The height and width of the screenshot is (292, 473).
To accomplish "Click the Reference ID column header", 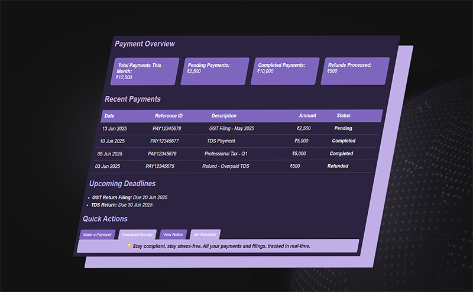I will tap(169, 116).
